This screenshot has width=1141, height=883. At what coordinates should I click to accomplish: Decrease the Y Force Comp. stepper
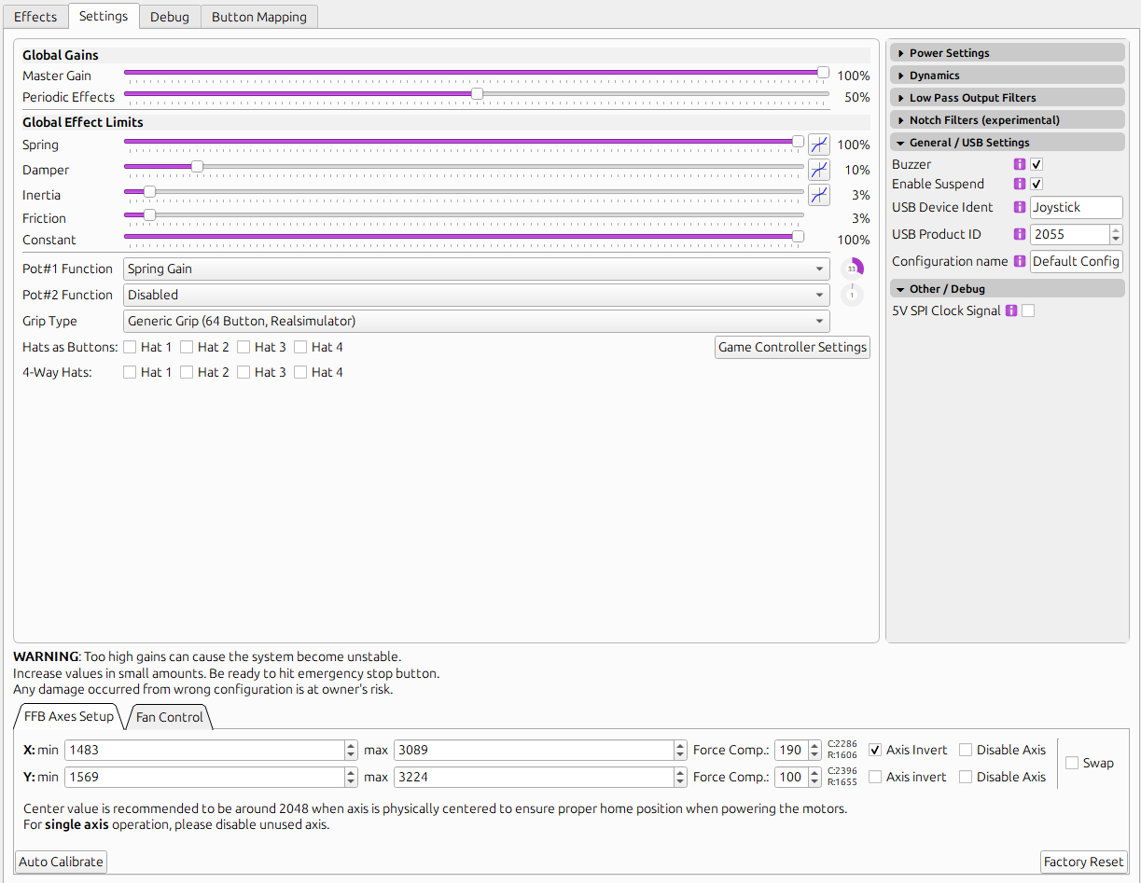816,782
